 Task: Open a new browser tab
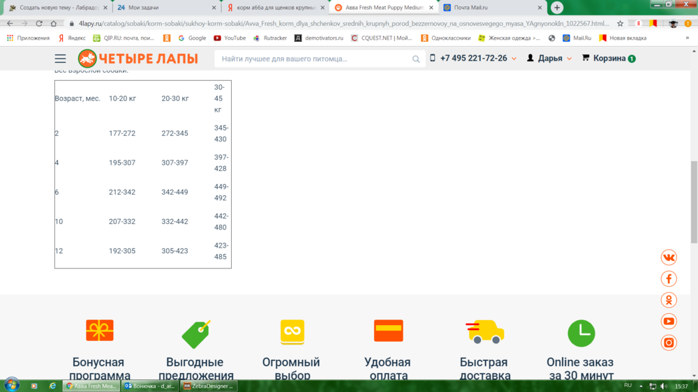(x=557, y=8)
